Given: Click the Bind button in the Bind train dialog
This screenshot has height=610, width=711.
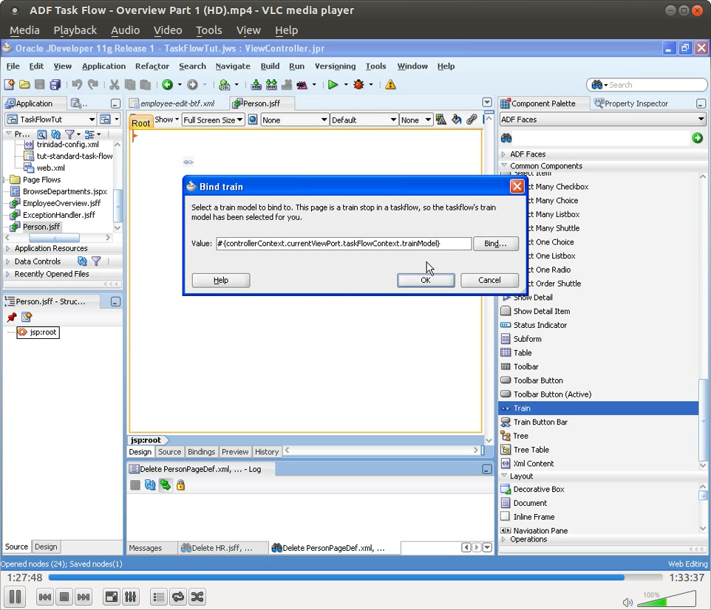Looking at the screenshot, I should (495, 243).
